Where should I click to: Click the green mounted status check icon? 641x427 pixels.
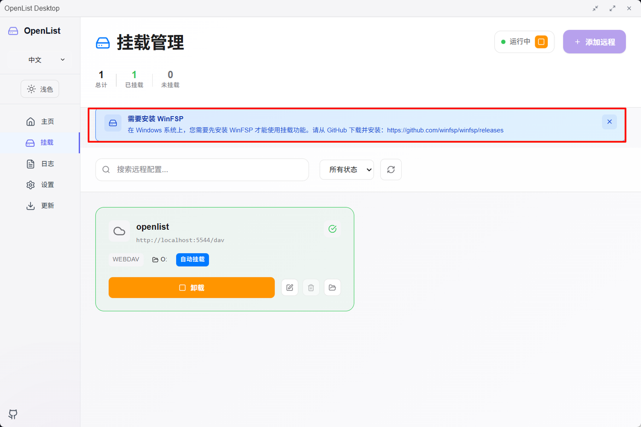[333, 229]
